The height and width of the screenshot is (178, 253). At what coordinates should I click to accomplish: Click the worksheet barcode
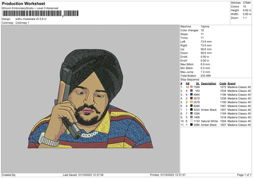(x=40, y=13)
